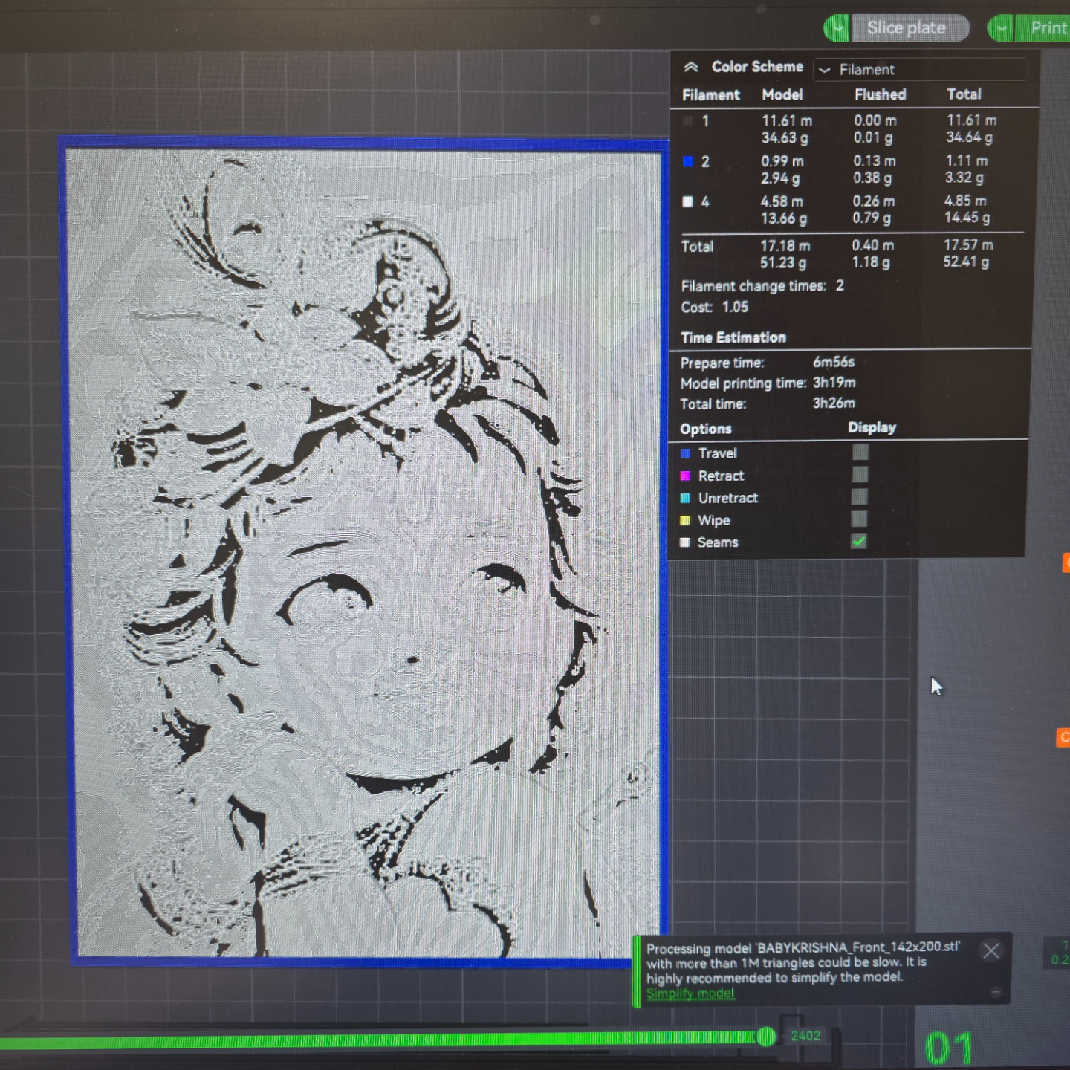Click the 'Flushed' column header
Viewport: 1070px width, 1070px height.
pyautogui.click(x=881, y=94)
